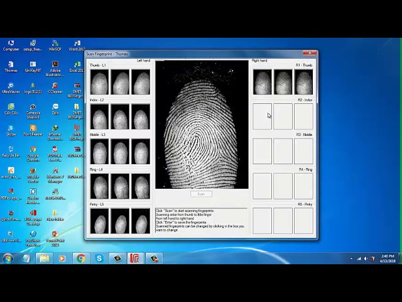Select middle R1 - Thumb fingerprint thumbnail

(283, 82)
